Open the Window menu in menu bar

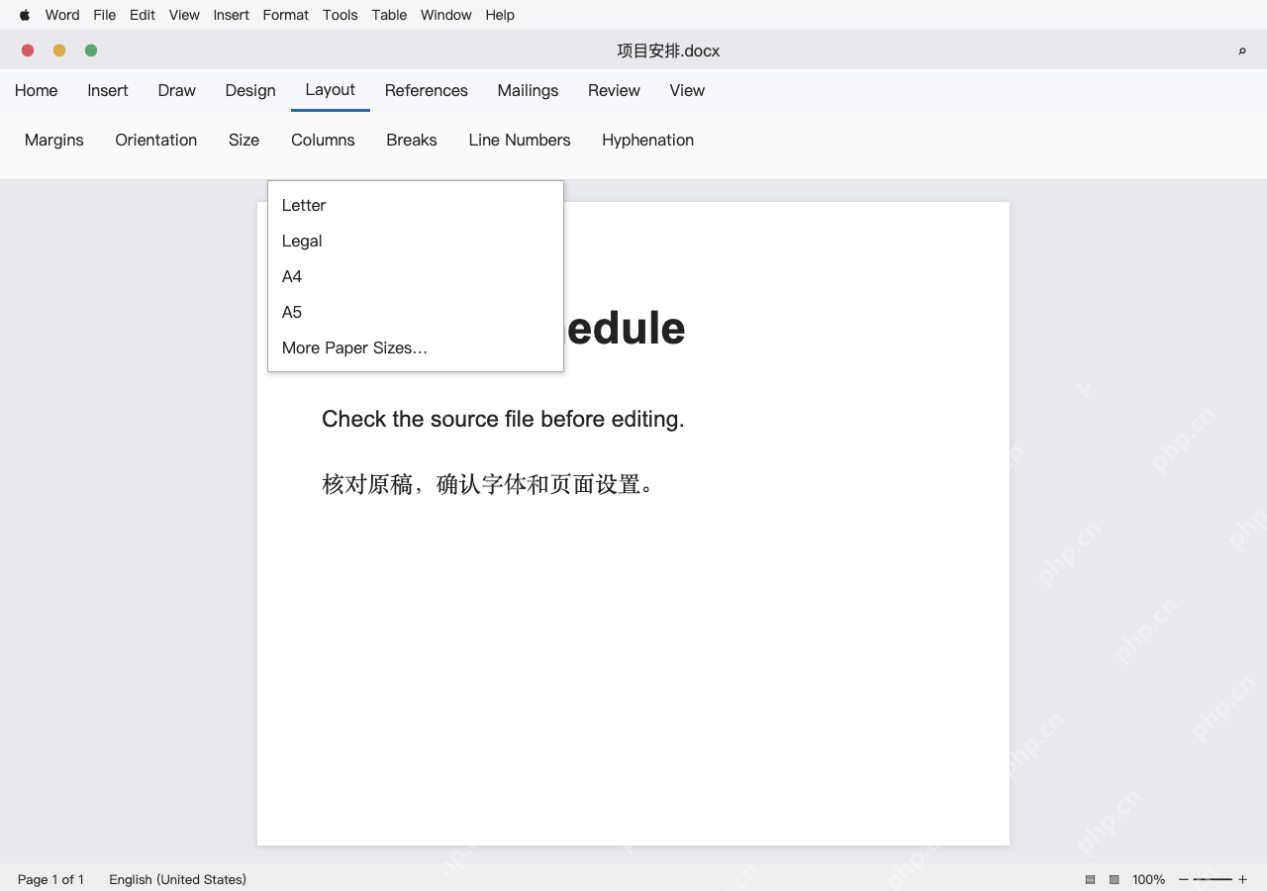tap(446, 15)
